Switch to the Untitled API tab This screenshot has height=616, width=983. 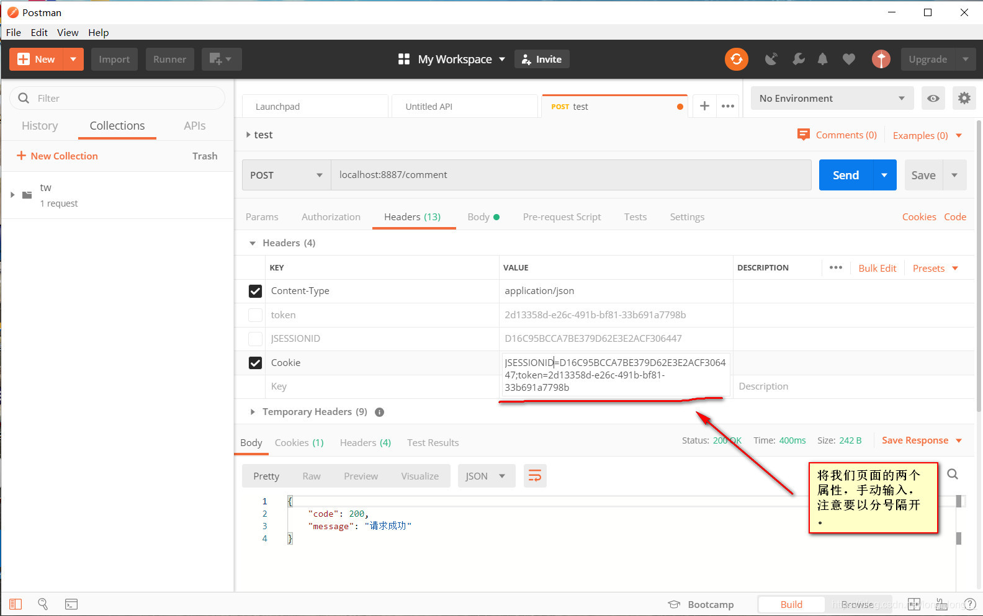[465, 106]
